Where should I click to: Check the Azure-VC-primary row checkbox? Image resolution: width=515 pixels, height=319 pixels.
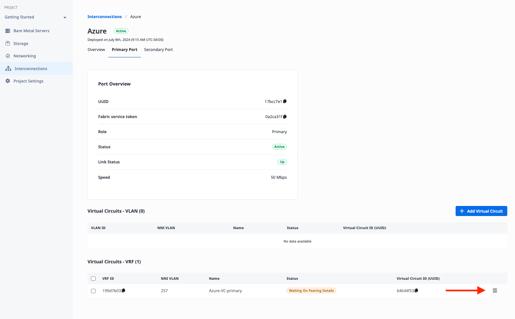click(x=93, y=291)
